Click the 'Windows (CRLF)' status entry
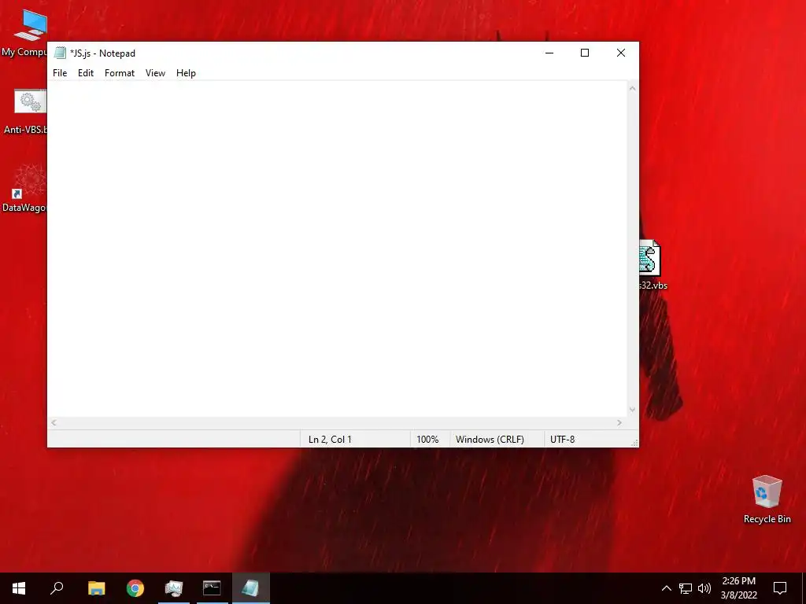Viewport: 806px width, 604px height. point(490,440)
